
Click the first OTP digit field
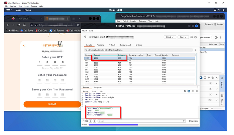coord(39,62)
